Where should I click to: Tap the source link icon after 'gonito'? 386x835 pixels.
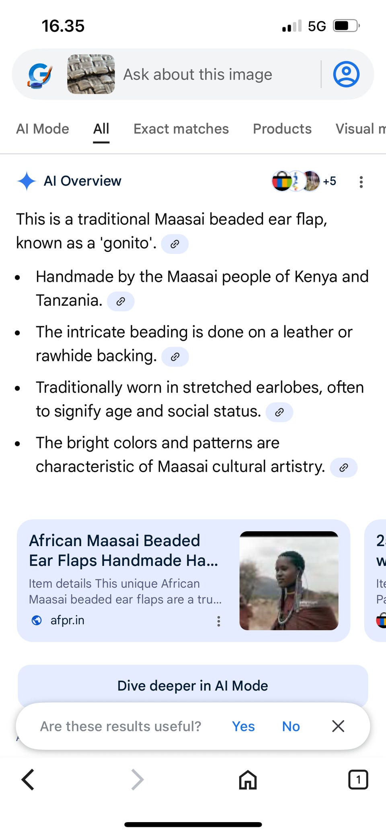tap(175, 244)
